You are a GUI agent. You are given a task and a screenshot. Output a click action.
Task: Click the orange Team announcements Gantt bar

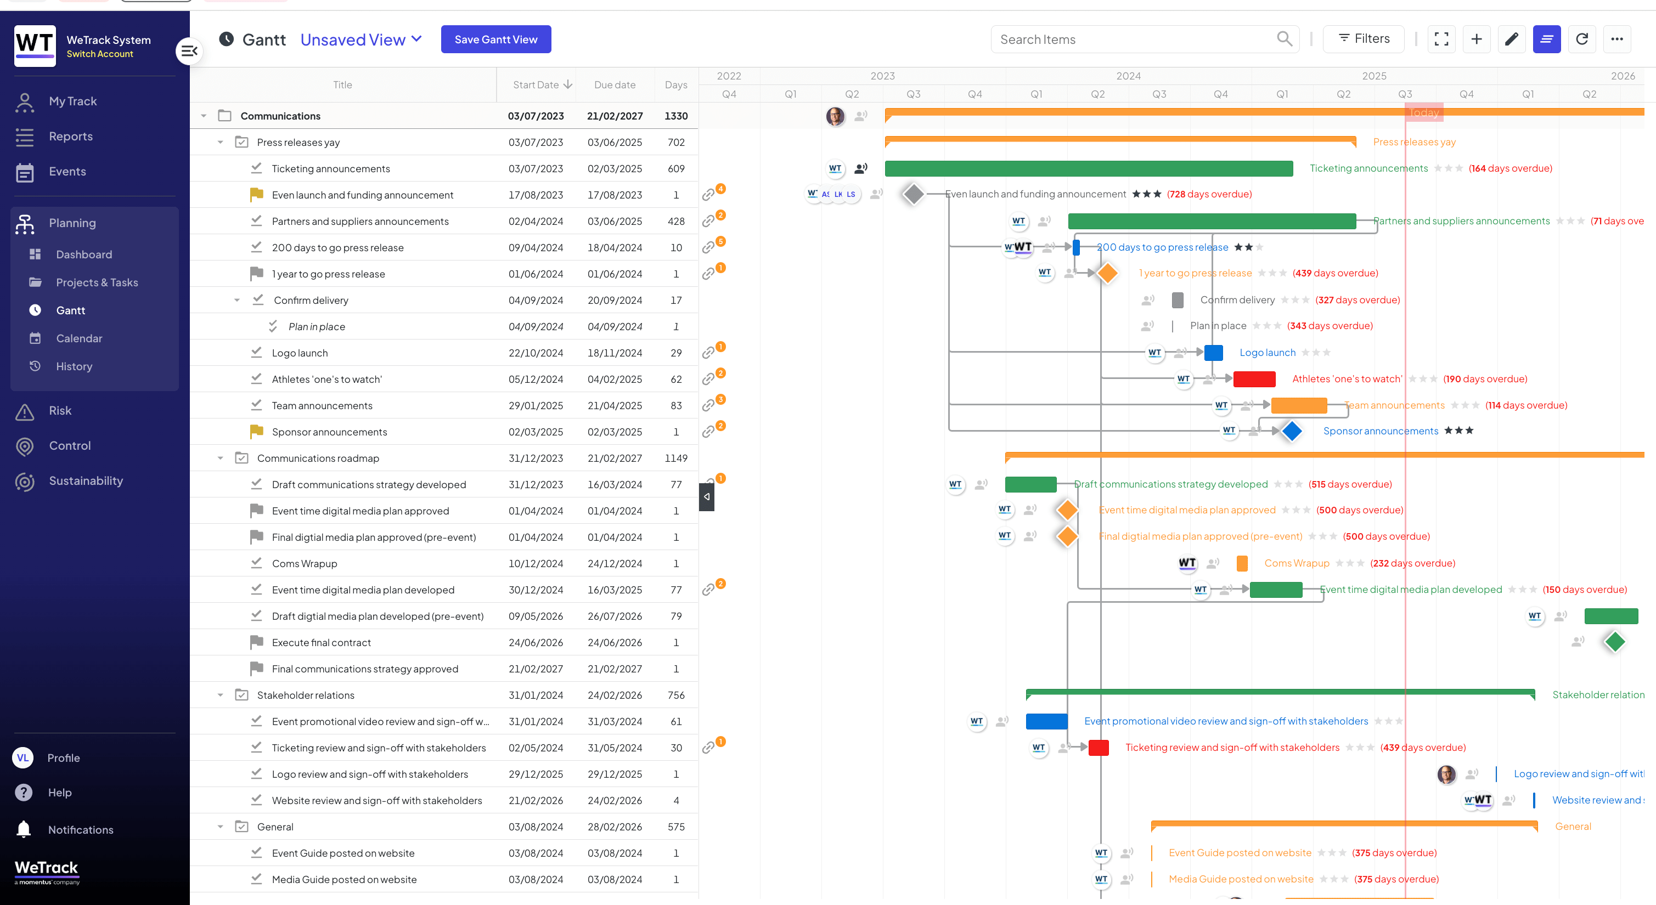click(x=1299, y=405)
